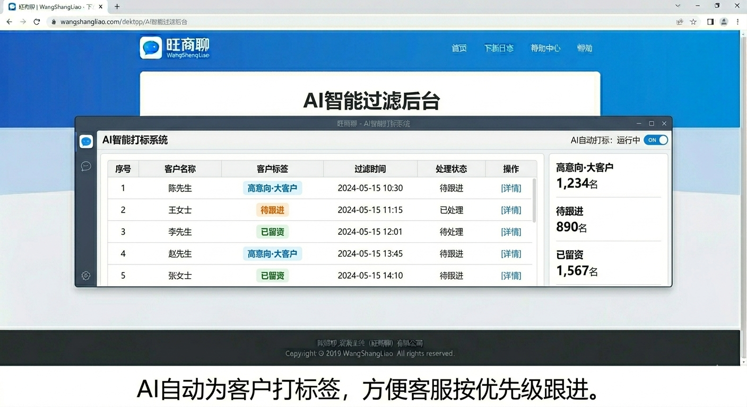Open 帮助中心 from the navigation bar
Screen dimensions: 747x407
(546, 48)
